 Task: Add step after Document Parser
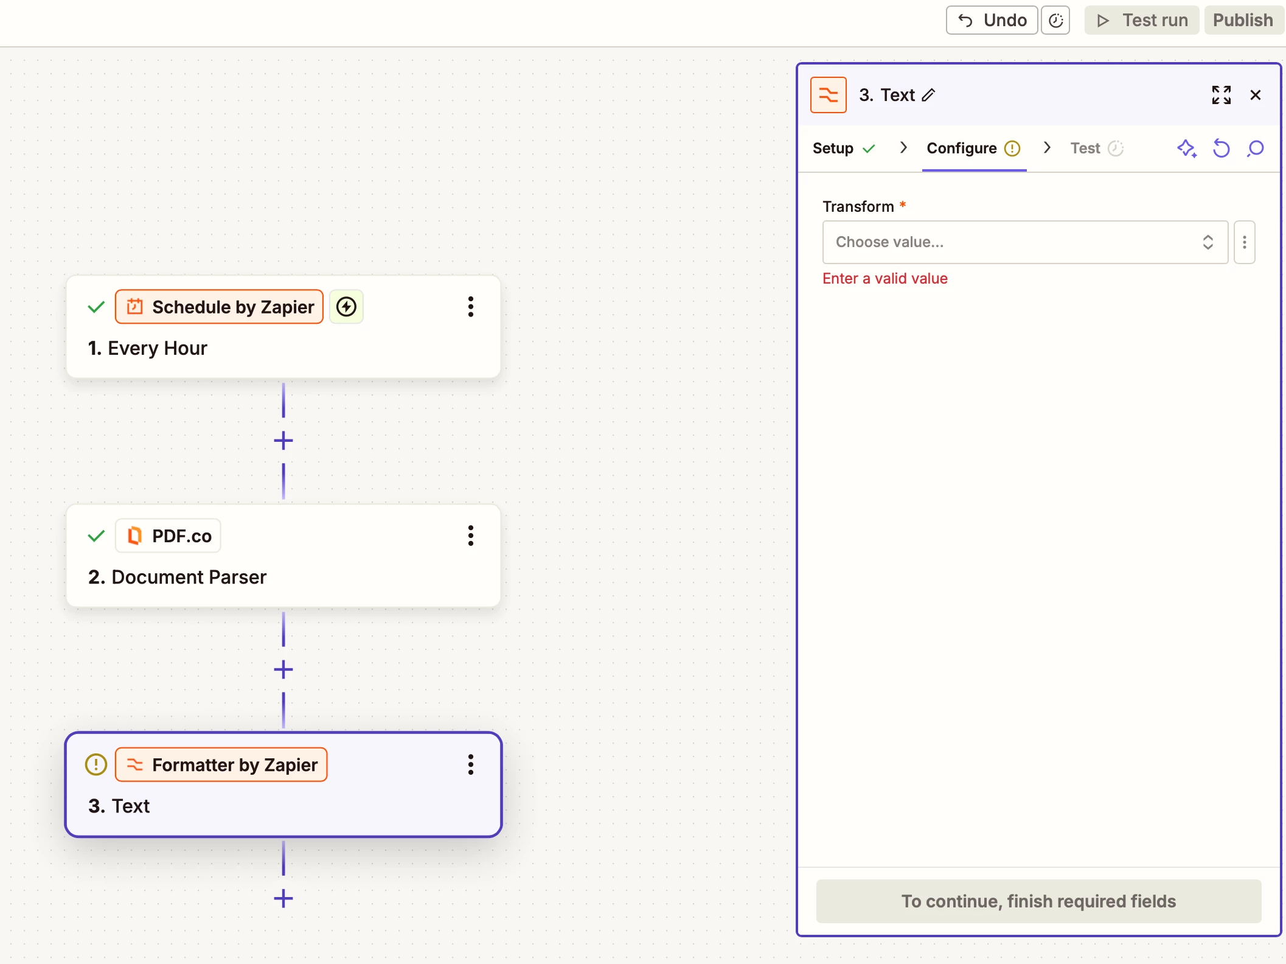283,669
